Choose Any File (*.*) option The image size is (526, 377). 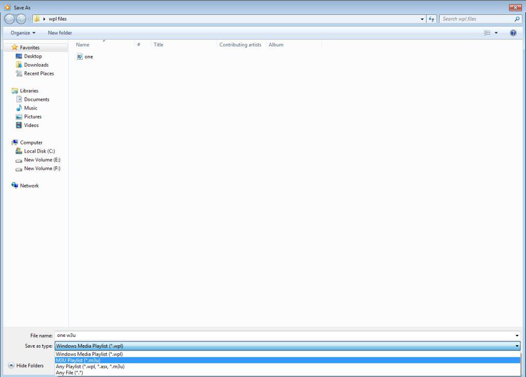[288, 372]
